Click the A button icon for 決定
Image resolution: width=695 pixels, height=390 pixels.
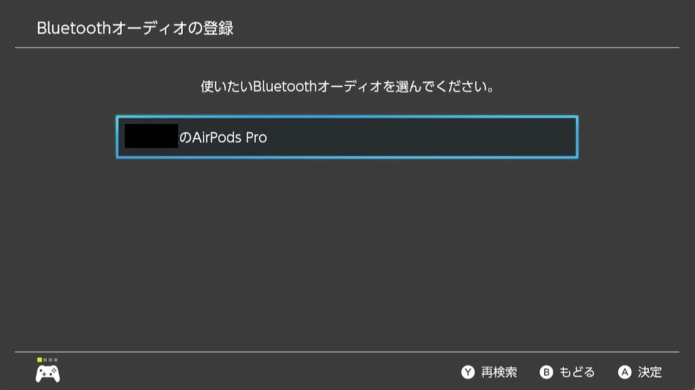[624, 372]
